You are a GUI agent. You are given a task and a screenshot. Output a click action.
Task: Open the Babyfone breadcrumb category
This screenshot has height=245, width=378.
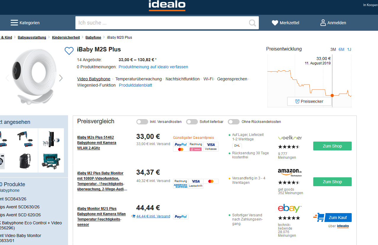click(x=93, y=38)
